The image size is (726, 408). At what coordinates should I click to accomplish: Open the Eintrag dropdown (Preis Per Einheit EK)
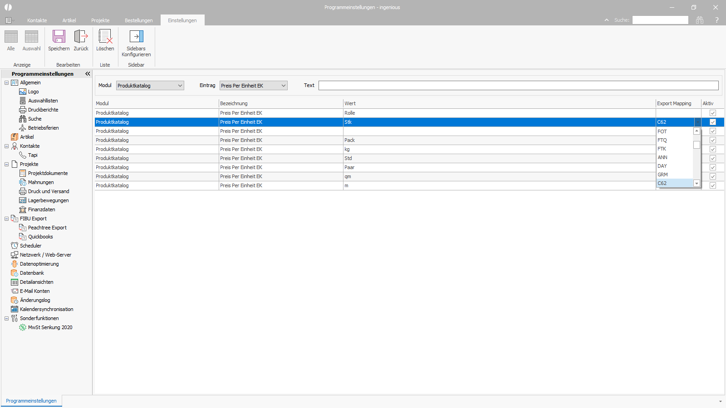pyautogui.click(x=254, y=86)
